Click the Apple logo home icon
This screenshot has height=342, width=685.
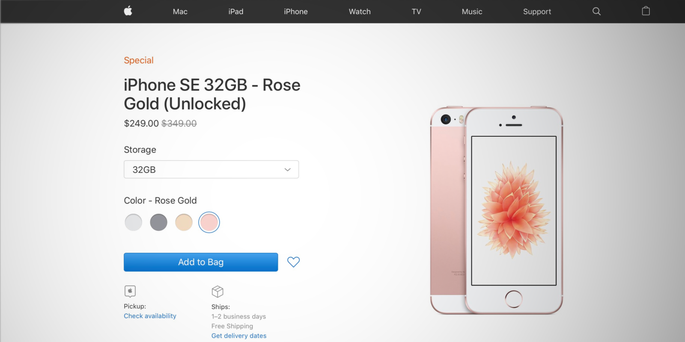coord(128,11)
